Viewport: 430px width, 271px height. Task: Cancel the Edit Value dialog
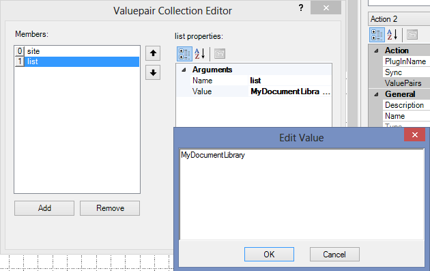tap(334, 254)
